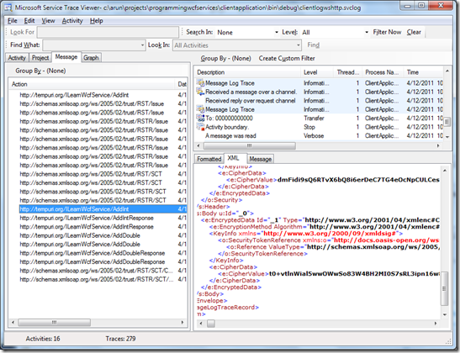
Task: Open the View menu
Action: tap(48, 21)
